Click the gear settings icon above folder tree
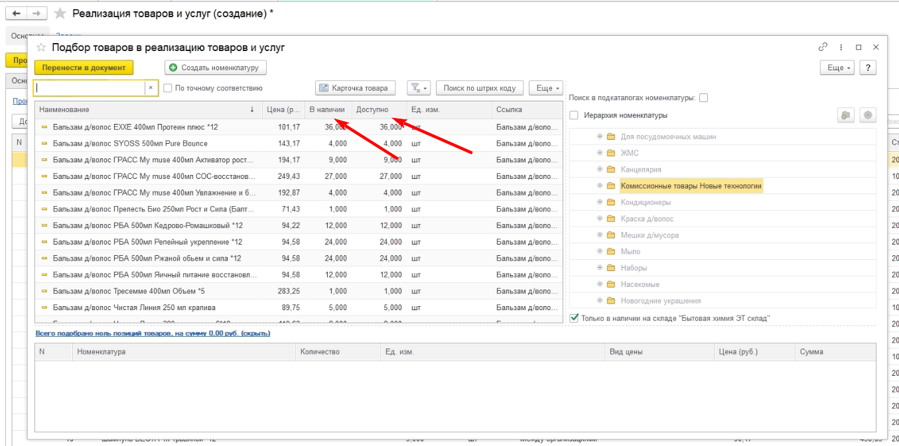Screen dimensions: 899x446 click(868, 115)
